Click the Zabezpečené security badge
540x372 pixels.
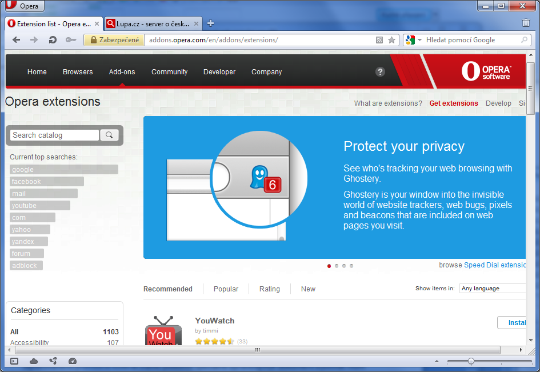114,40
